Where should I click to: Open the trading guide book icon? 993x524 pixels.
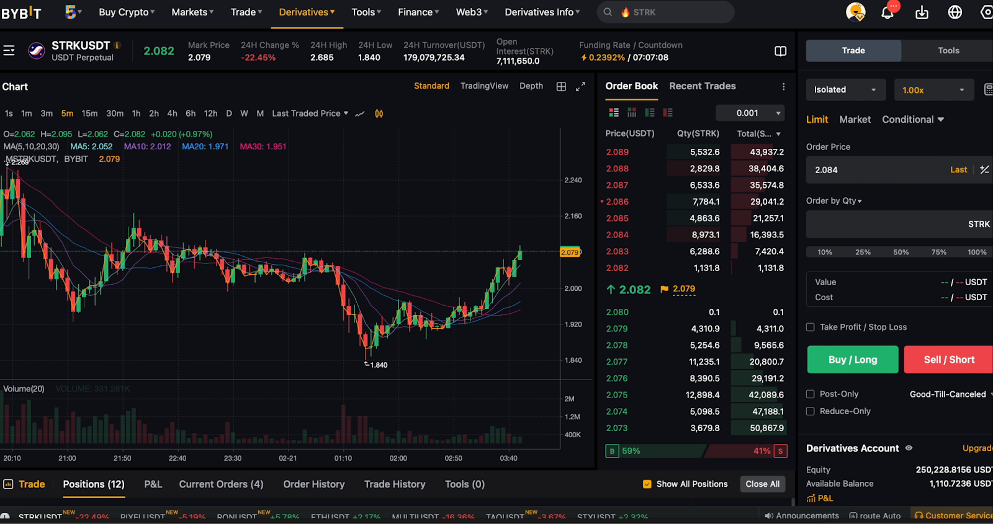tap(781, 51)
